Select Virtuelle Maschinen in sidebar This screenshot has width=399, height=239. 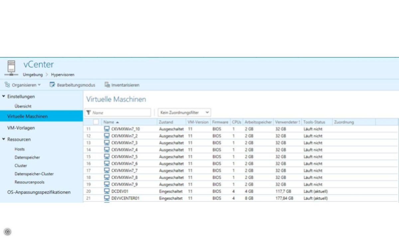41,117
